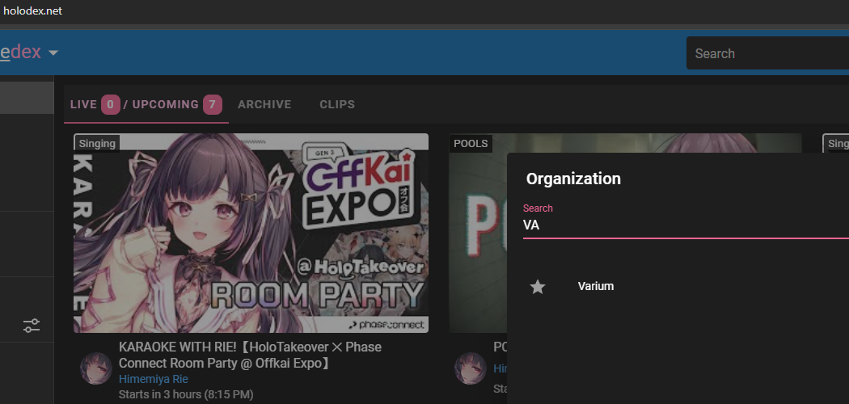Open the Offkai Expo Room Party thumbnail

pyautogui.click(x=251, y=233)
